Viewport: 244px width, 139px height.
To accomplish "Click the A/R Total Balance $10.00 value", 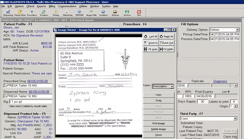I will 47,47.
